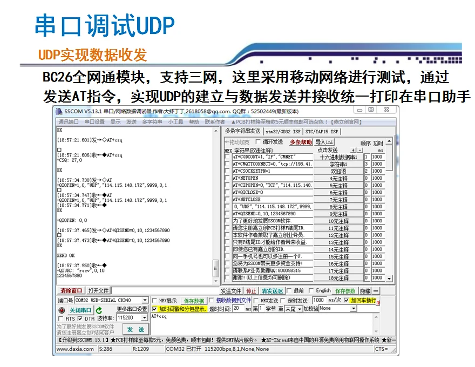This screenshot has width=475, height=367.
Task: Click the 清除窗口 button
Action: pyautogui.click(x=71, y=291)
